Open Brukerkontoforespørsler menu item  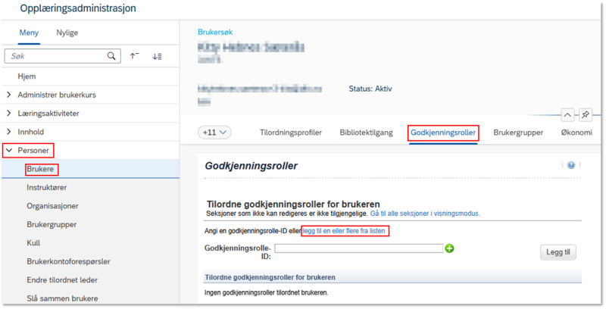click(x=68, y=261)
